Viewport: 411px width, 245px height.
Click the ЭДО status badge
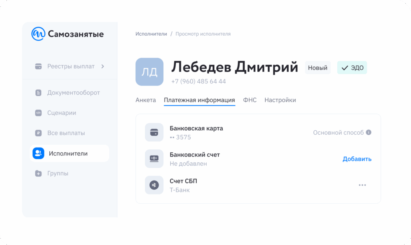pyautogui.click(x=352, y=68)
